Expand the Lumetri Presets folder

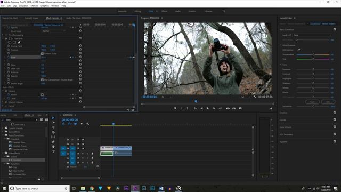(x=3, y=128)
